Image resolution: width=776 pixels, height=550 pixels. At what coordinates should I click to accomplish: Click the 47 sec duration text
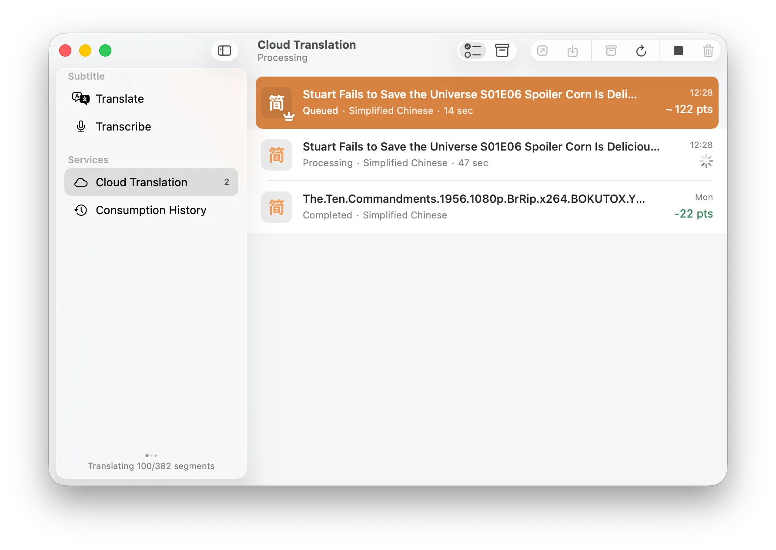(x=473, y=163)
